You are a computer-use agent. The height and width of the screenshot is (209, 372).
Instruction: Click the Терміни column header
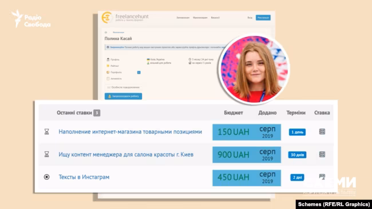(x=296, y=112)
